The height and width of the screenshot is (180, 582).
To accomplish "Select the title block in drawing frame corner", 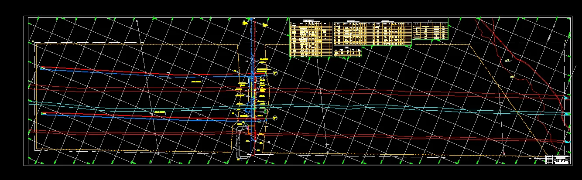I will (558, 160).
